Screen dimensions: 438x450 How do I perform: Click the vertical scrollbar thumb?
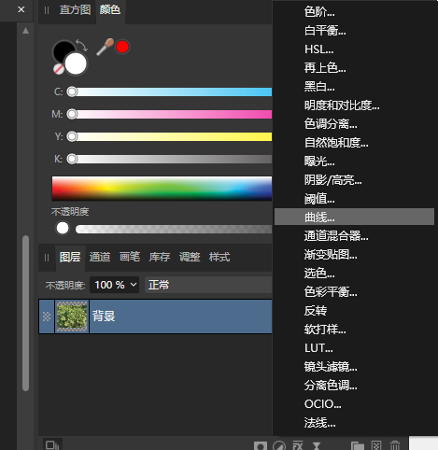pyautogui.click(x=25, y=313)
